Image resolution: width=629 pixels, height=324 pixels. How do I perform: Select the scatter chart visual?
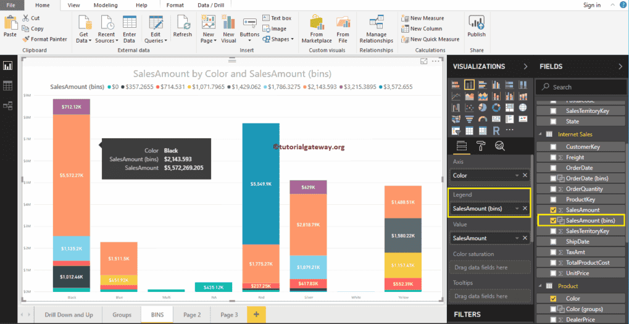[x=469, y=107]
